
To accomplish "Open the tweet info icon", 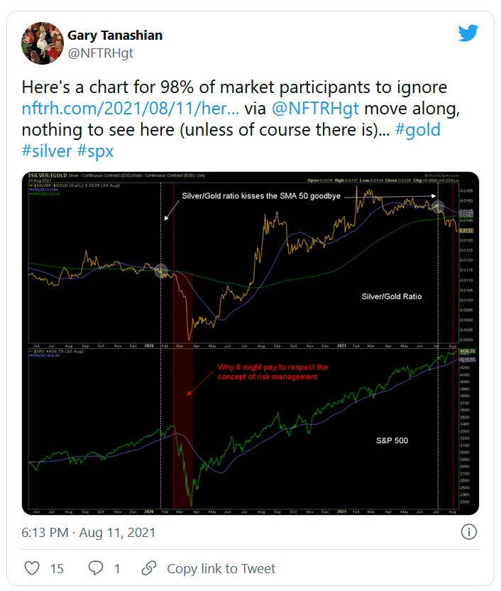I will coord(468,532).
